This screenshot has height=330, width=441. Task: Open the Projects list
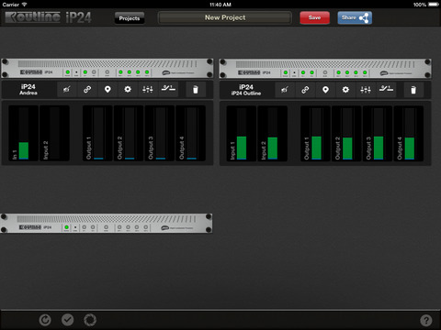[x=130, y=18]
